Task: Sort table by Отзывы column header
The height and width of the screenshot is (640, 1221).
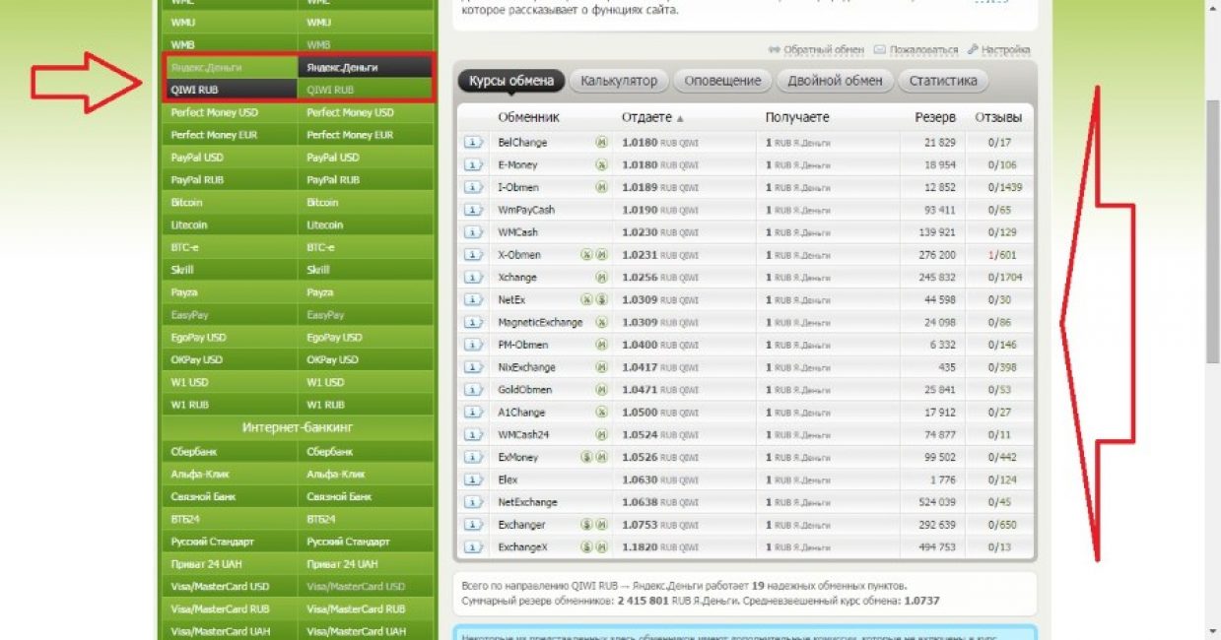Action: click(998, 117)
